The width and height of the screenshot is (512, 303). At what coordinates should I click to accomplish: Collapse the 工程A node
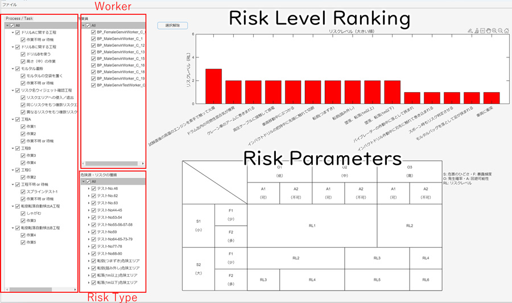[13, 119]
